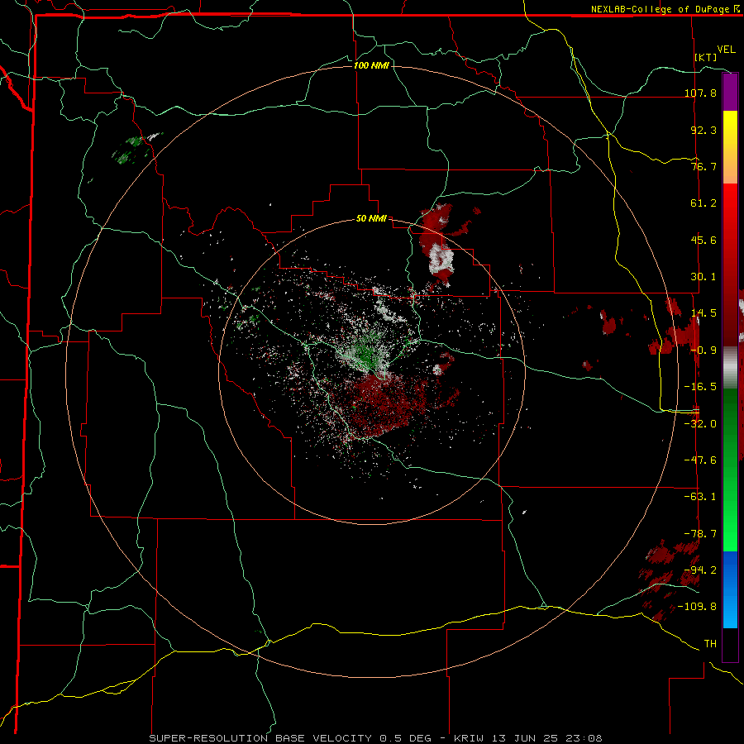
Task: Click the SUPER-RESOLUTION BASE VELOCITY caption text
Action: (x=260, y=738)
